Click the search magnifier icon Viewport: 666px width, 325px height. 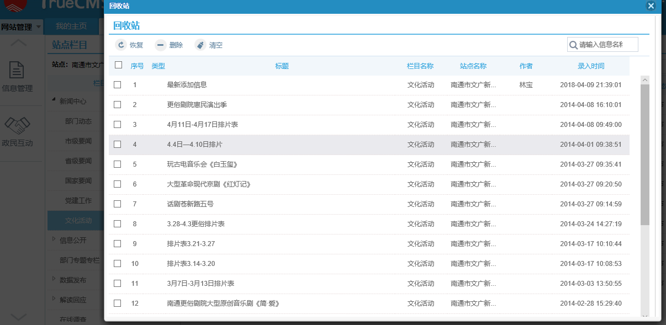(x=574, y=45)
